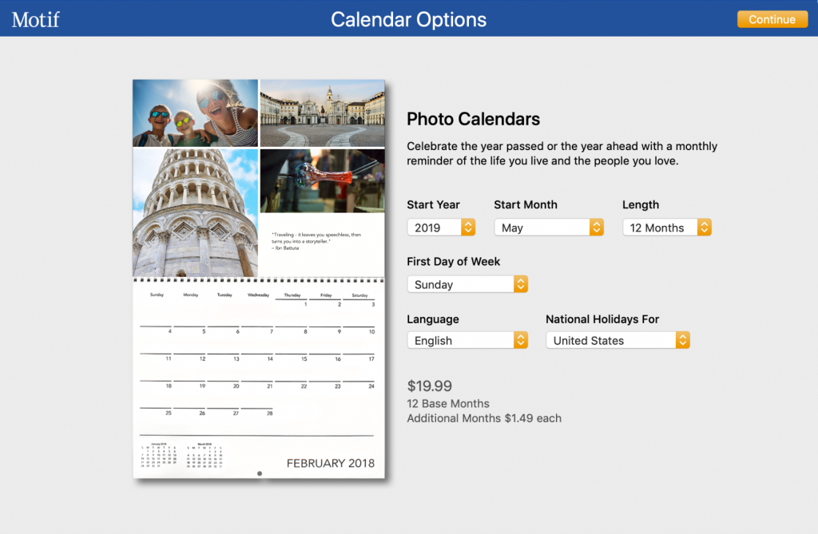Open the National Holidays For dropdown
This screenshot has height=534, width=818.
617,340
